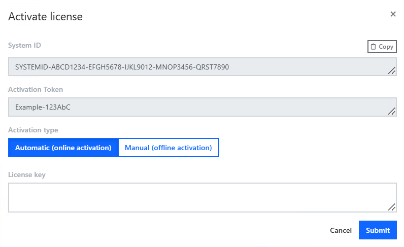Viewport: 404px width, 247px height.
Task: Click the Activation type label
Action: pos(33,130)
